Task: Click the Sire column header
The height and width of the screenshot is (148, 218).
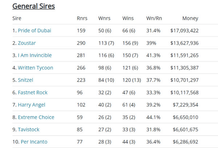Action: [x=16, y=18]
